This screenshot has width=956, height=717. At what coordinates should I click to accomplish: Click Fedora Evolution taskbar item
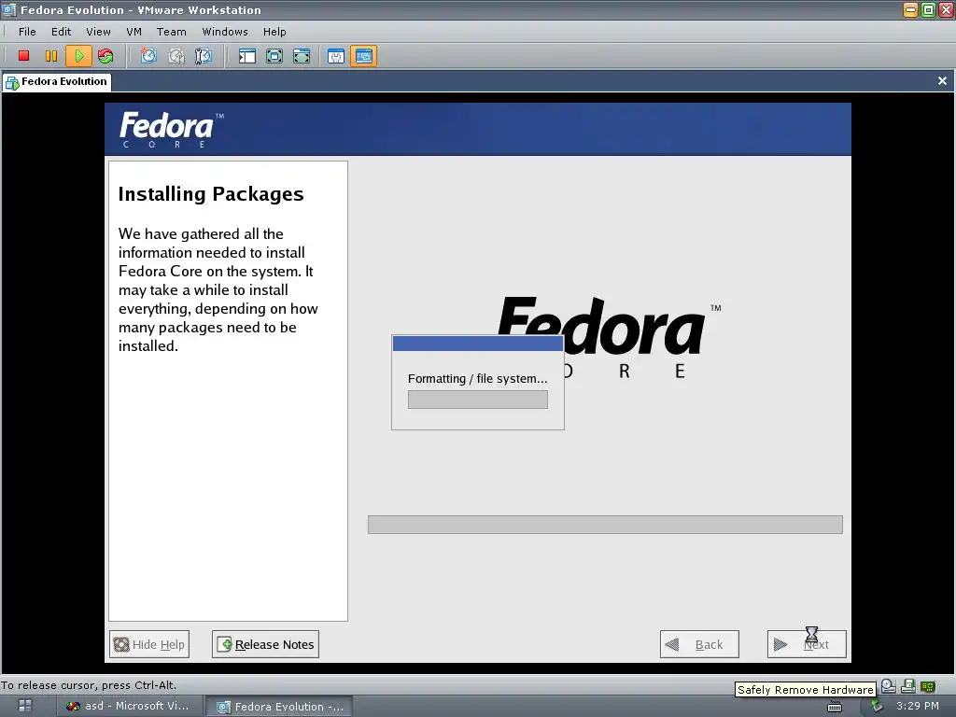(278, 706)
